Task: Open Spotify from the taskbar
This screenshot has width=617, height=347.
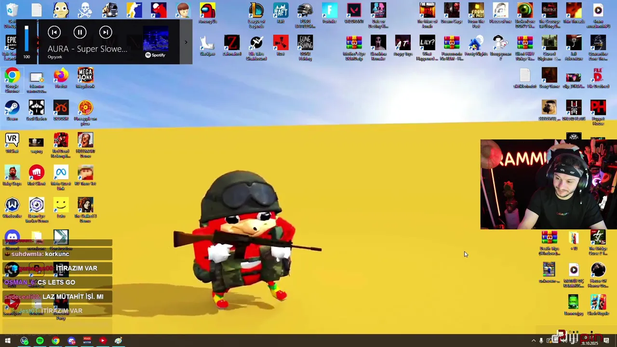Action: 40,341
